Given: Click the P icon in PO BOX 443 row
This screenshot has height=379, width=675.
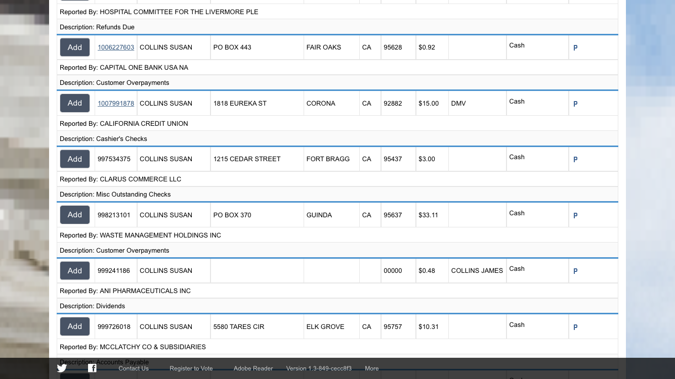Looking at the screenshot, I should (575, 48).
